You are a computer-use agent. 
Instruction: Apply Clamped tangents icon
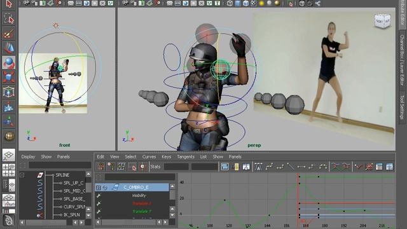tap(280, 167)
